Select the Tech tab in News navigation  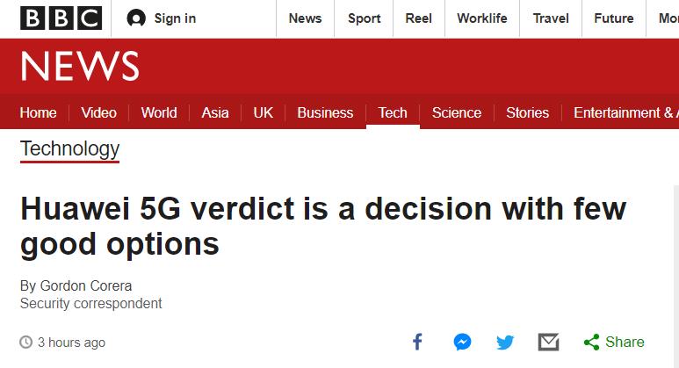pos(393,112)
